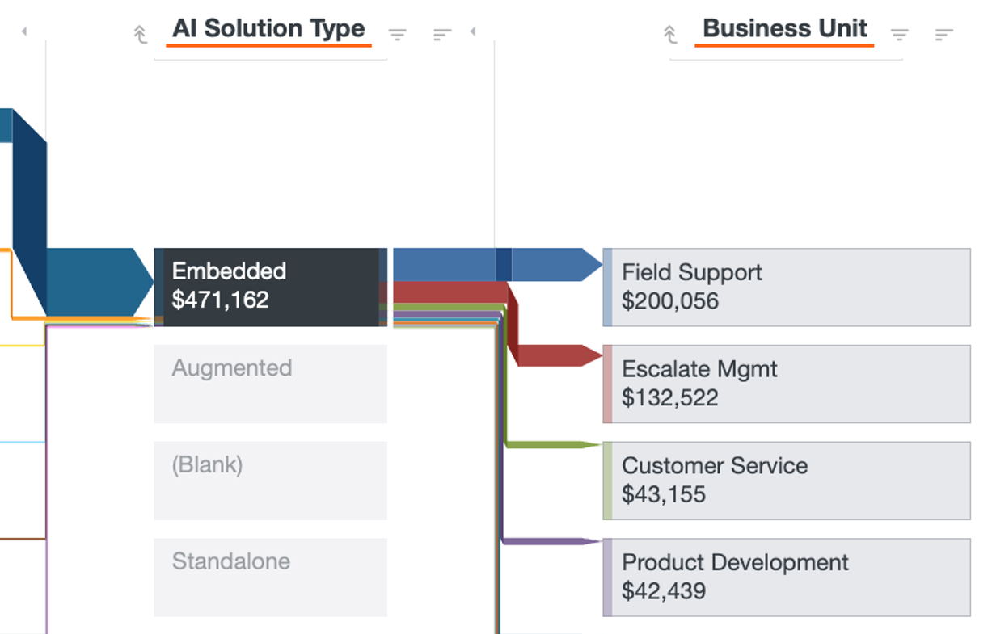Click the Customer Service $43,155 node
The image size is (992, 634).
click(786, 481)
